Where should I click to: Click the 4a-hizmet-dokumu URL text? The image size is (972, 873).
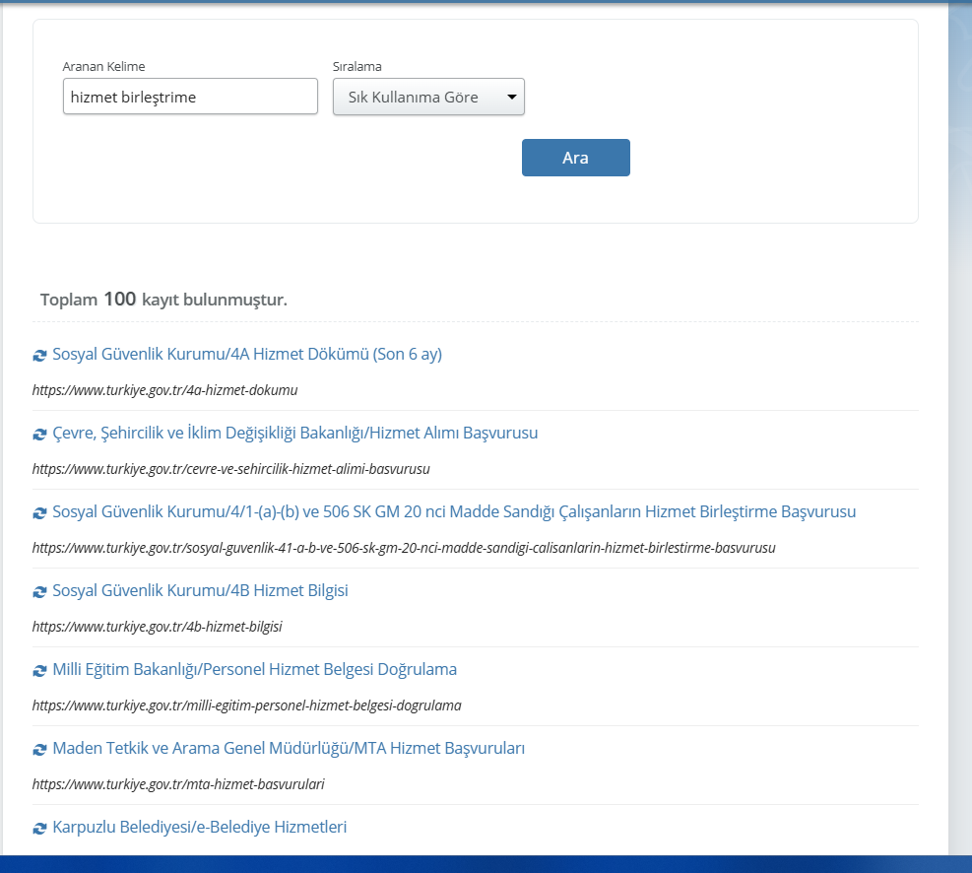pyautogui.click(x=164, y=390)
